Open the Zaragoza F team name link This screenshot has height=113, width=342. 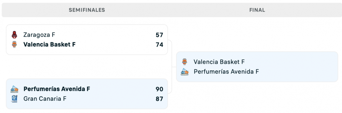point(39,35)
